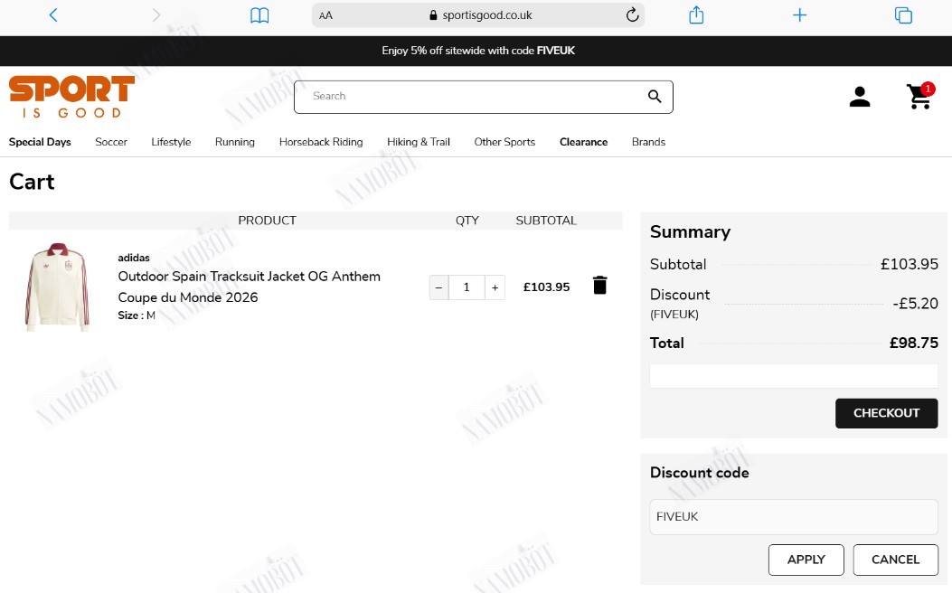Apply the discount code with APPLY
Image resolution: width=952 pixels, height=593 pixels.
pos(806,560)
